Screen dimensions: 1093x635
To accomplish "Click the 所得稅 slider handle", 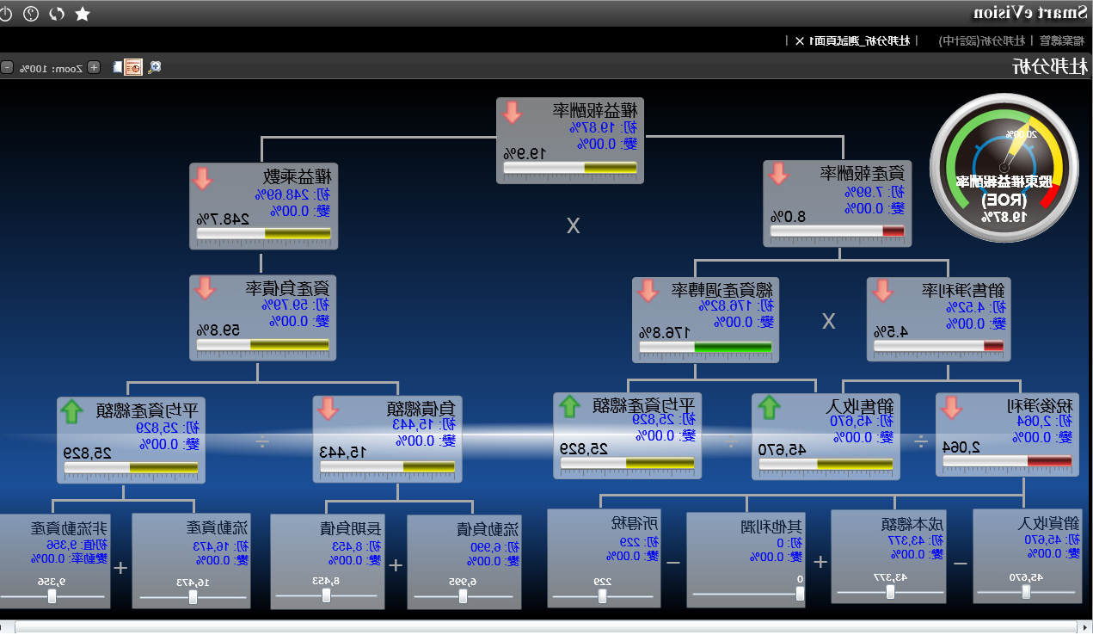I will tap(603, 594).
